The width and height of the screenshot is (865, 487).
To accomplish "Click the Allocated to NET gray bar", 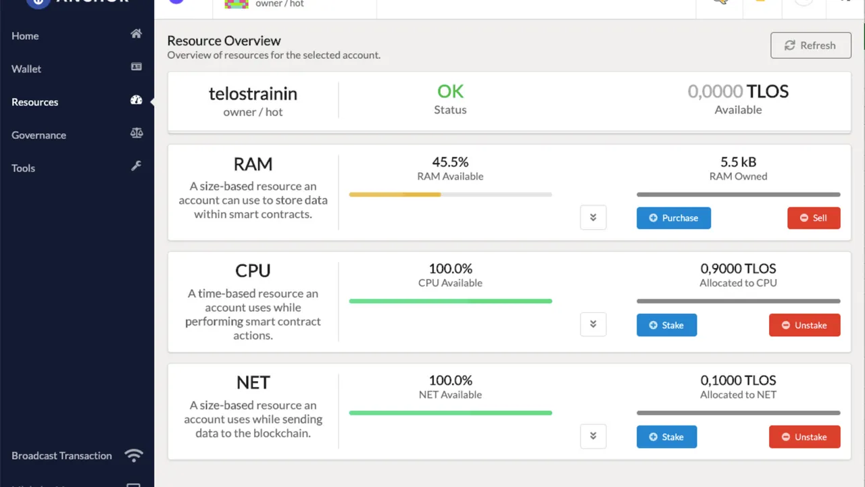I will pyautogui.click(x=739, y=413).
